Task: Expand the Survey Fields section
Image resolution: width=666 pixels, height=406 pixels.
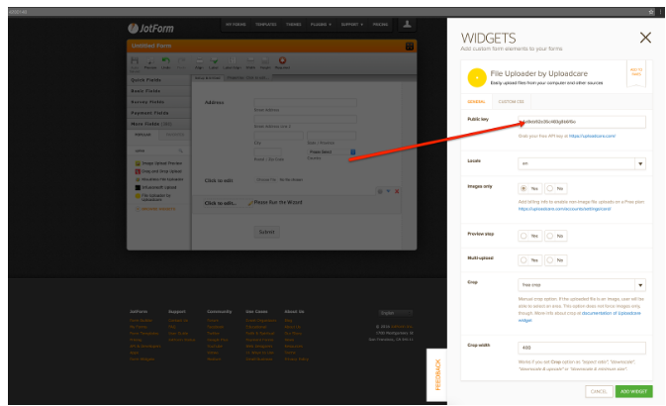Action: [x=159, y=102]
